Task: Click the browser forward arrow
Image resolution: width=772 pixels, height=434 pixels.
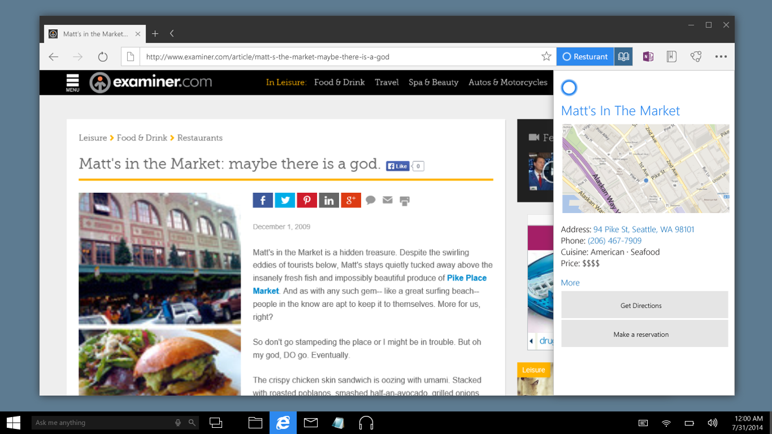Action: [78, 57]
